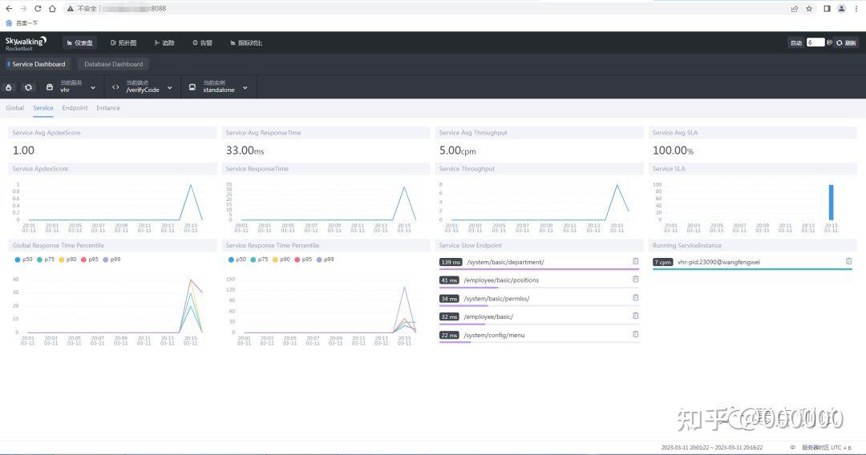
Task: Open the topology map menu item
Action: point(123,42)
